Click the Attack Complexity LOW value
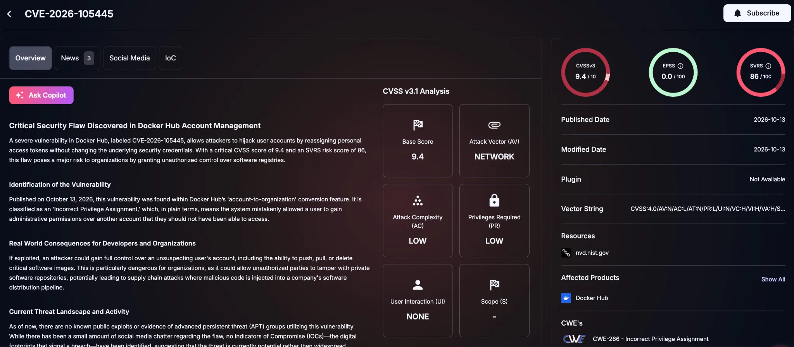 418,241
